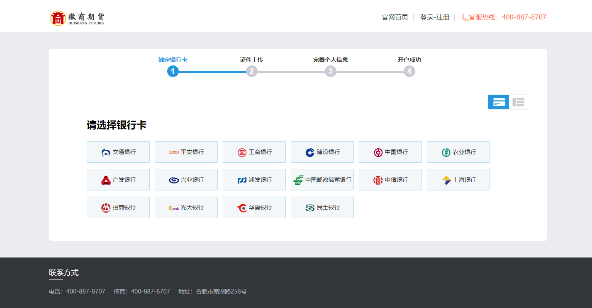Choose 民生银行 bank option
The image size is (592, 308).
(322, 207)
